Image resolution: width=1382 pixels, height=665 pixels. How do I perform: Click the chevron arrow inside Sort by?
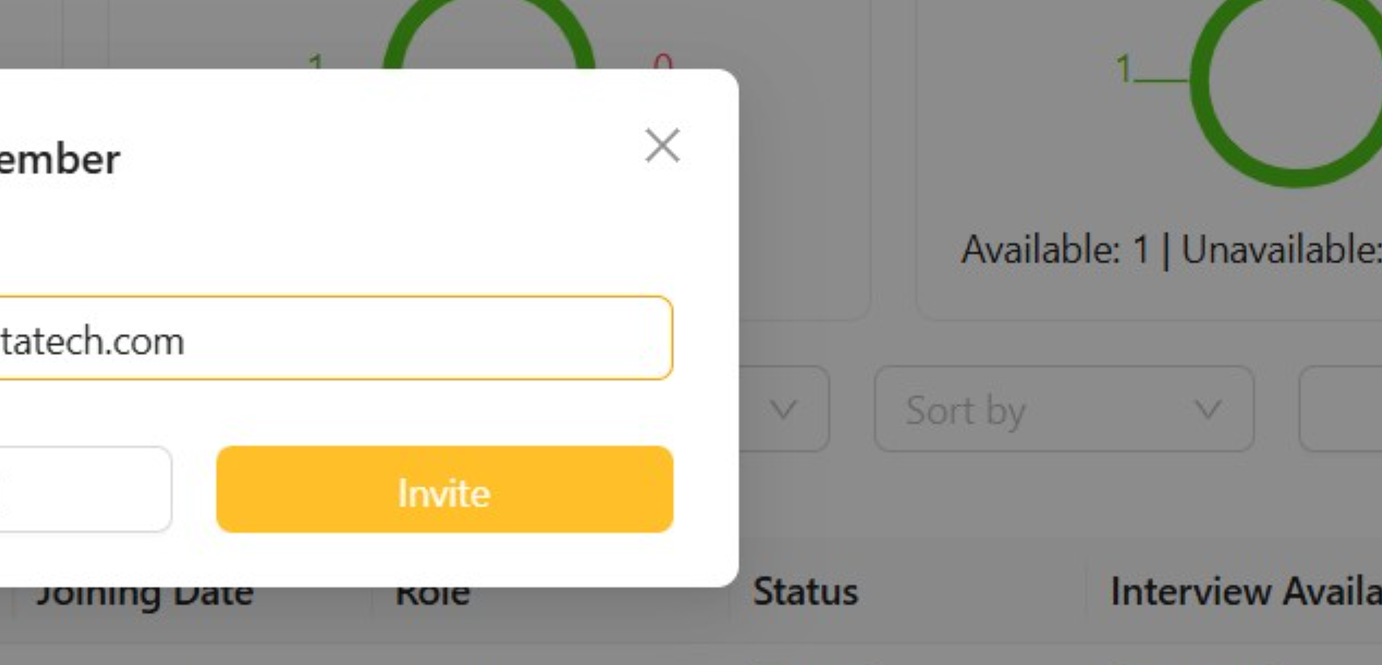[x=1208, y=409]
